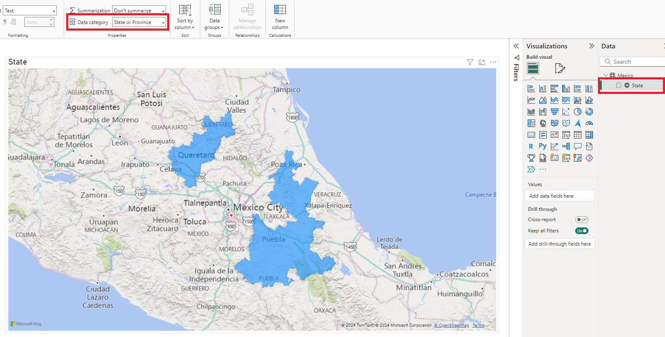The width and height of the screenshot is (665, 337).
Task: Insert a Donut chart visual
Action: [x=589, y=112]
